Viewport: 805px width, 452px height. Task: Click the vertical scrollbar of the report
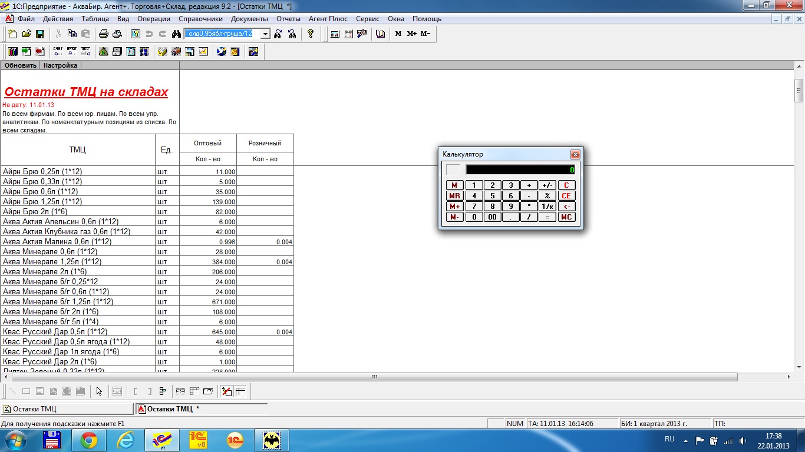click(x=799, y=90)
